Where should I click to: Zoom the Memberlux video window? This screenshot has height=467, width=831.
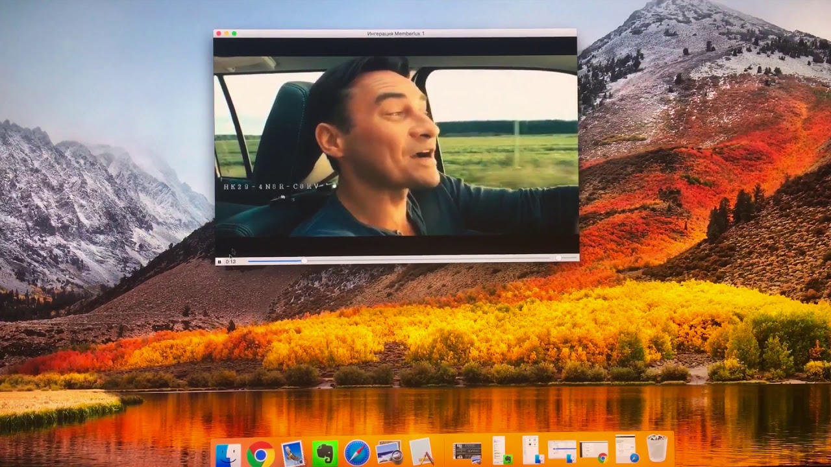tap(234, 33)
